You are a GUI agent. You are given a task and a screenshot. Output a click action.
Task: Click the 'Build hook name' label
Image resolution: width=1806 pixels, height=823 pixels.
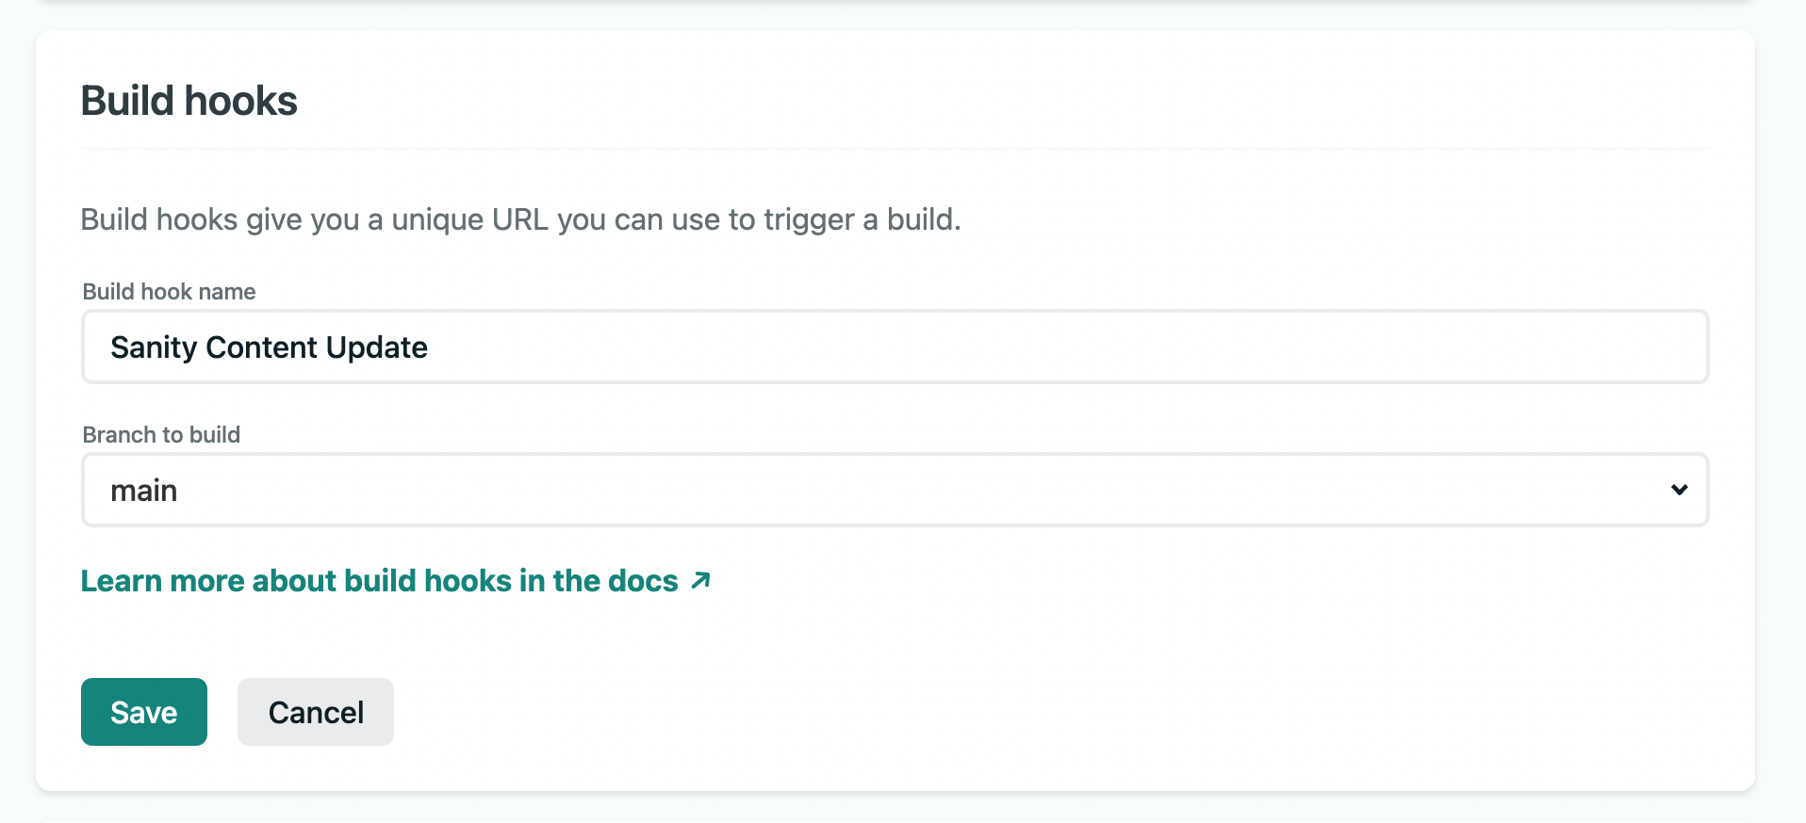(169, 292)
